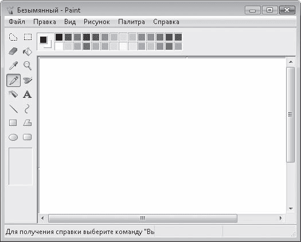The width and height of the screenshot is (301, 242).
Task: Pick the Fill With Color bucket tool
Action: (28, 51)
